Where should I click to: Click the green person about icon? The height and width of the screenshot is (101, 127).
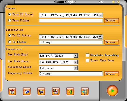(70, 91)
